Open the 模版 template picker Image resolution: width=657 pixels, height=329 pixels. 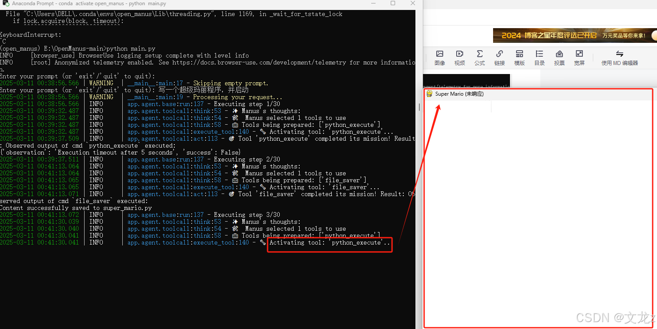(x=519, y=57)
